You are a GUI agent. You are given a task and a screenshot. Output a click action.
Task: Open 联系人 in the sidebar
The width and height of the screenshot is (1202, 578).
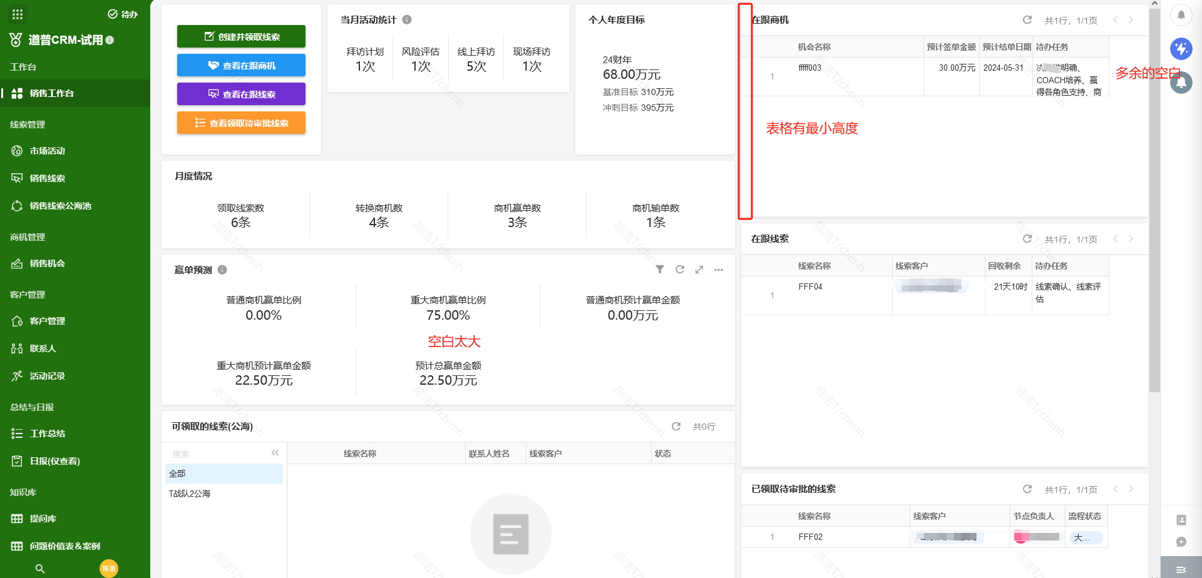[x=75, y=348]
